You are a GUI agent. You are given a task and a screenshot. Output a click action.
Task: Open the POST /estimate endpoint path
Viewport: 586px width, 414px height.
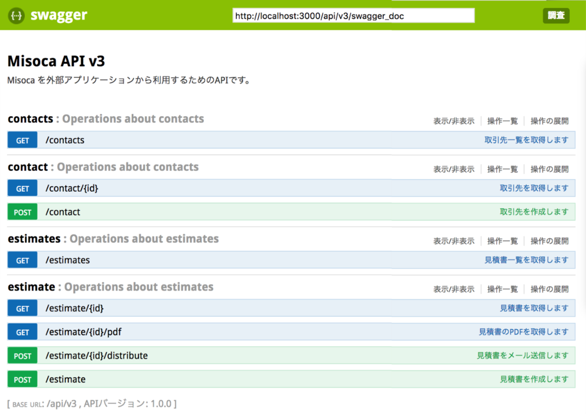click(65, 380)
